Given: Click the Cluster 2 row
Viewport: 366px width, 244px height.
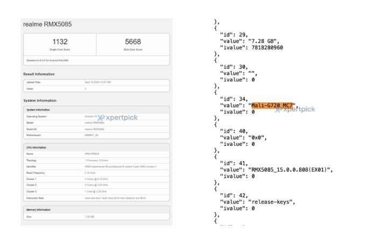Looking at the screenshot, I should 96,185.
